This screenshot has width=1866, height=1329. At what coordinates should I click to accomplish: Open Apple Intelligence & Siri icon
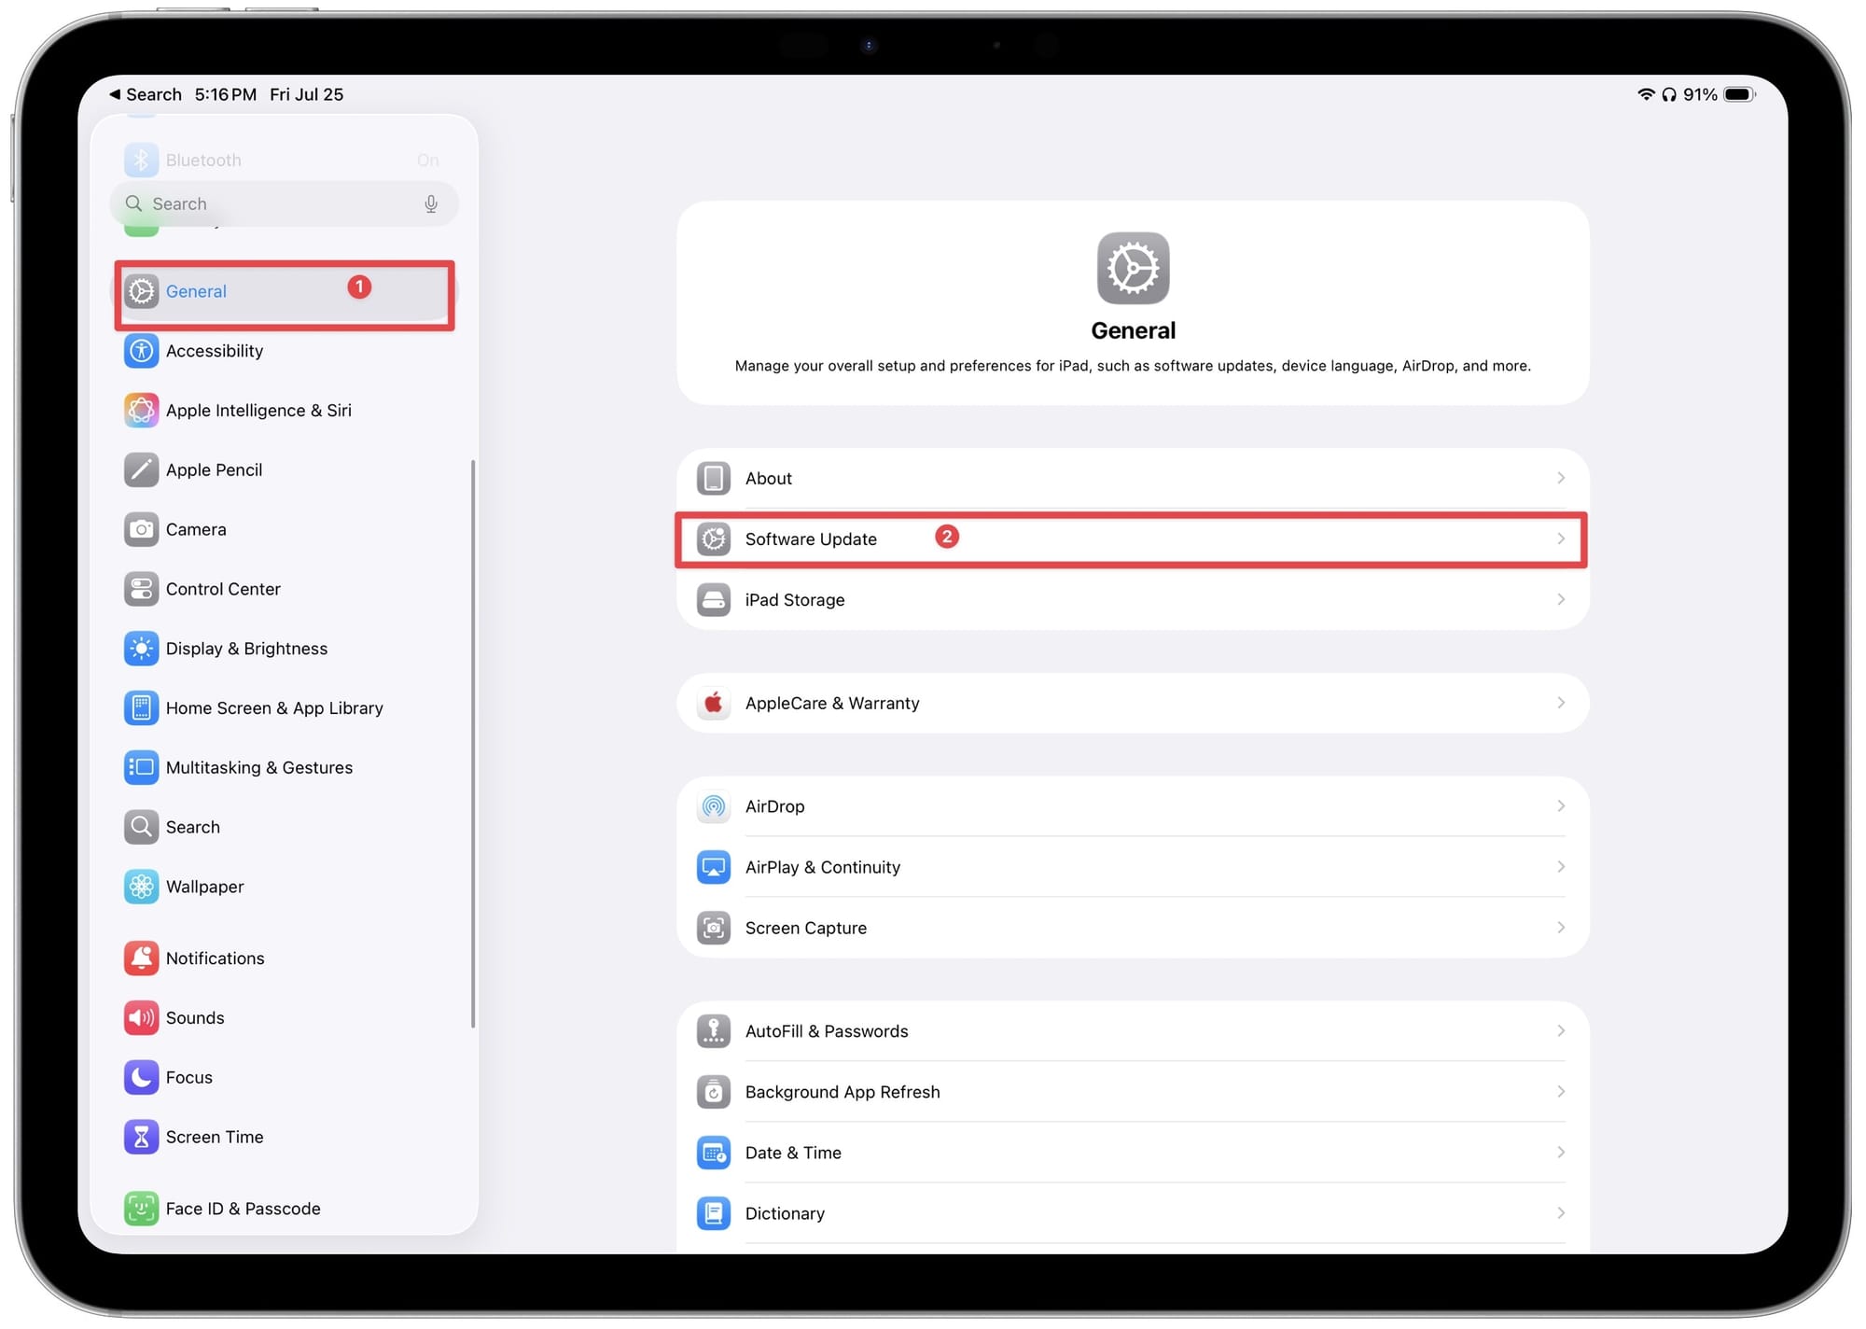(x=141, y=411)
